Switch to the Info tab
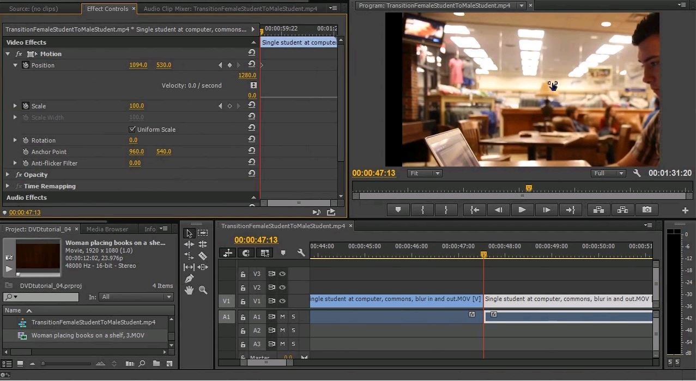 point(150,229)
